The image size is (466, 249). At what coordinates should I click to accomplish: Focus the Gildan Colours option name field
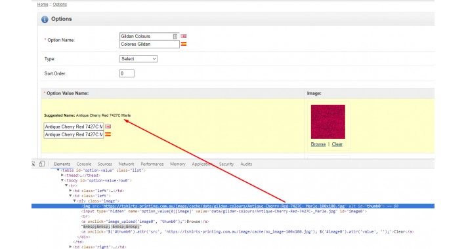150,36
